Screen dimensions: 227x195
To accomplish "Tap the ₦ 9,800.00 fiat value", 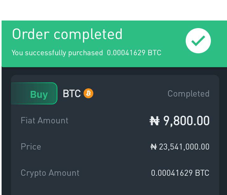I will click(x=179, y=121).
